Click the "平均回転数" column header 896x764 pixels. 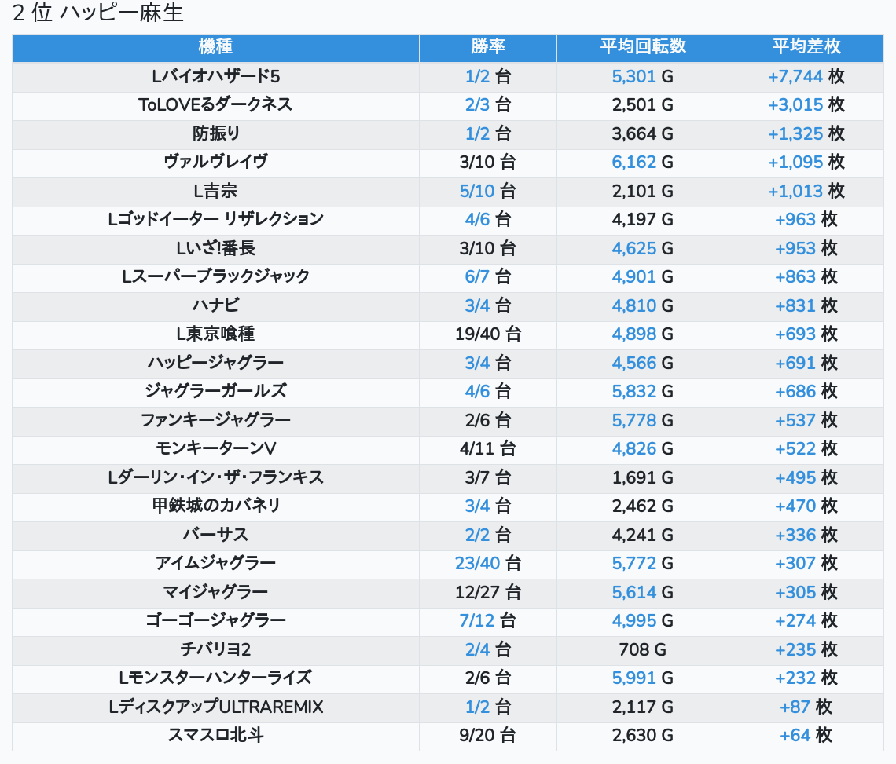pyautogui.click(x=643, y=47)
